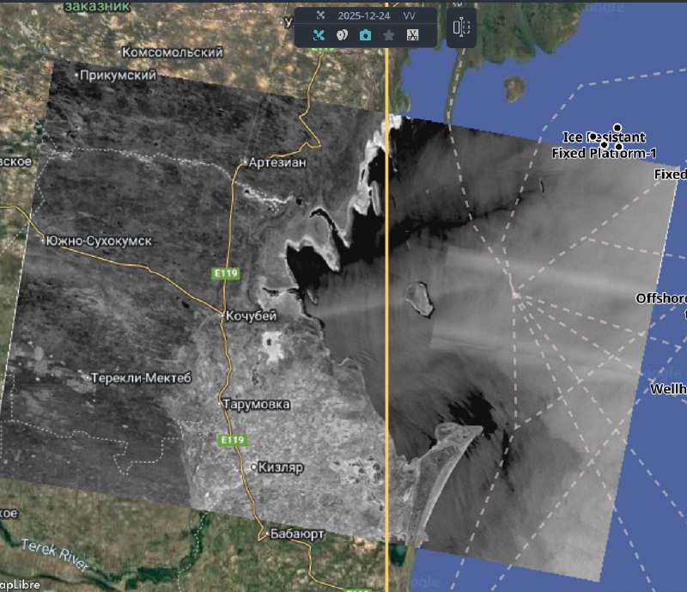Click the Артезиан town label
The height and width of the screenshot is (592, 687).
(277, 162)
